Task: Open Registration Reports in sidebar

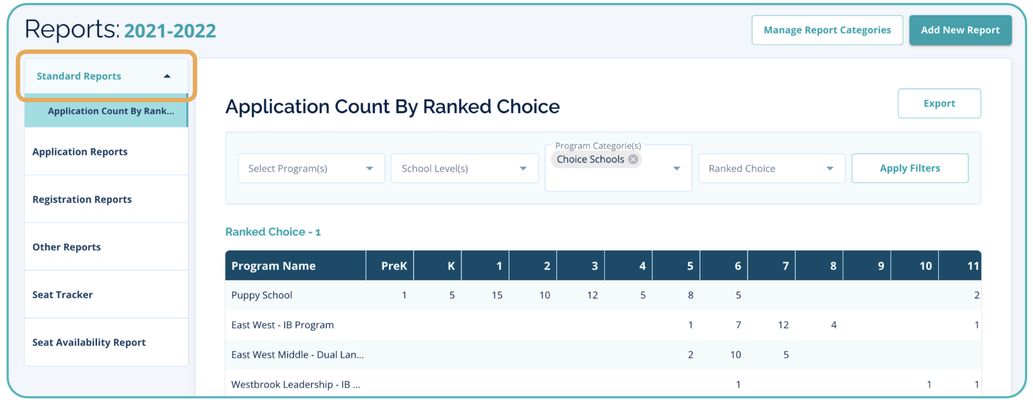Action: pos(82,199)
